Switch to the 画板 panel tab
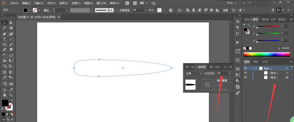294x122 pixels. (256, 62)
